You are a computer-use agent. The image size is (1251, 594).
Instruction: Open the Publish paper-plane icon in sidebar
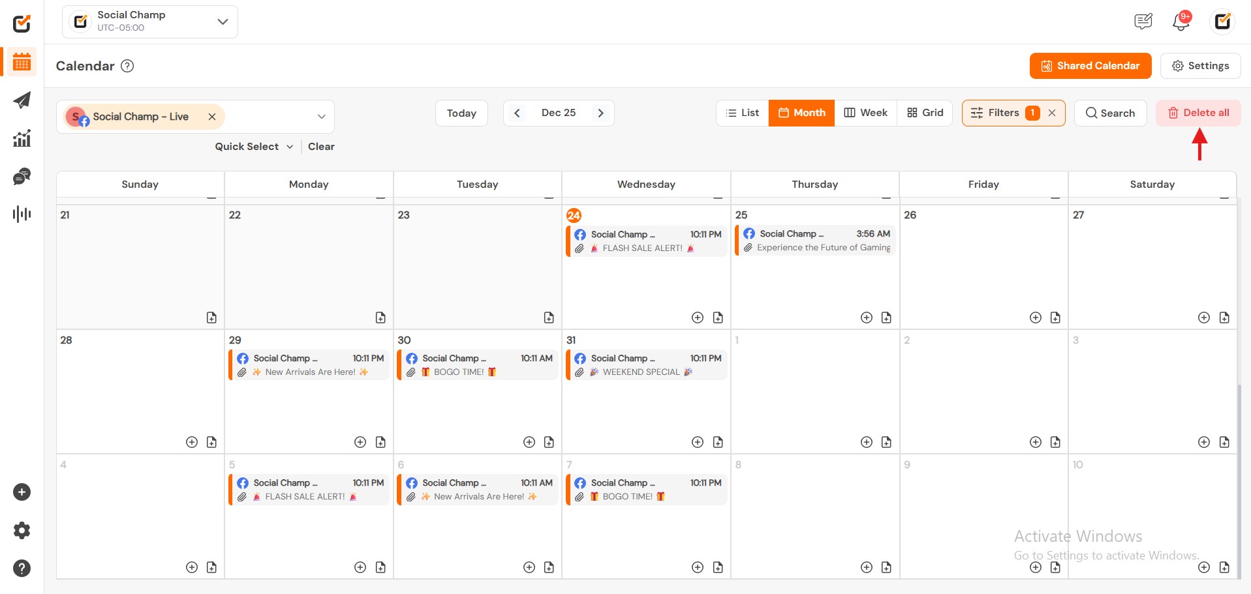tap(22, 100)
